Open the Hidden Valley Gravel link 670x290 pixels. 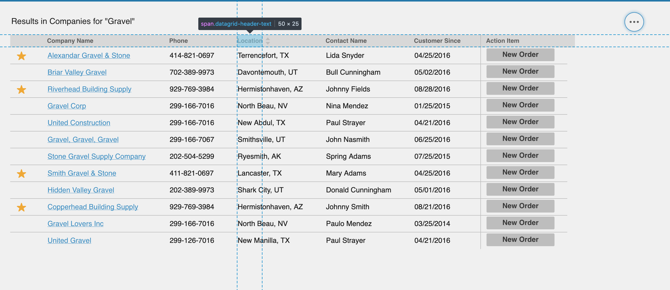81,190
